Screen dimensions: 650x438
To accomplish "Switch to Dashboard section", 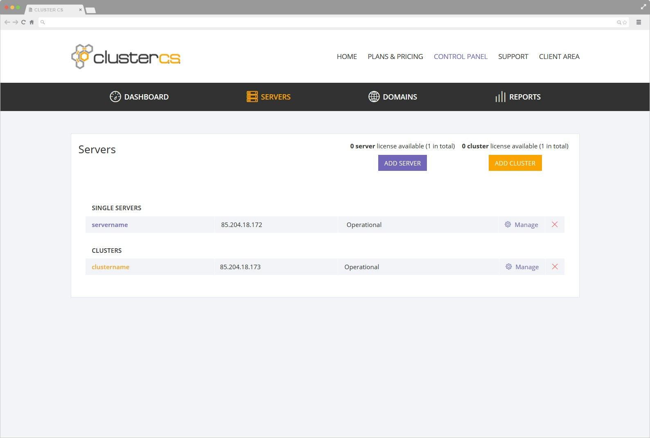I will (139, 97).
